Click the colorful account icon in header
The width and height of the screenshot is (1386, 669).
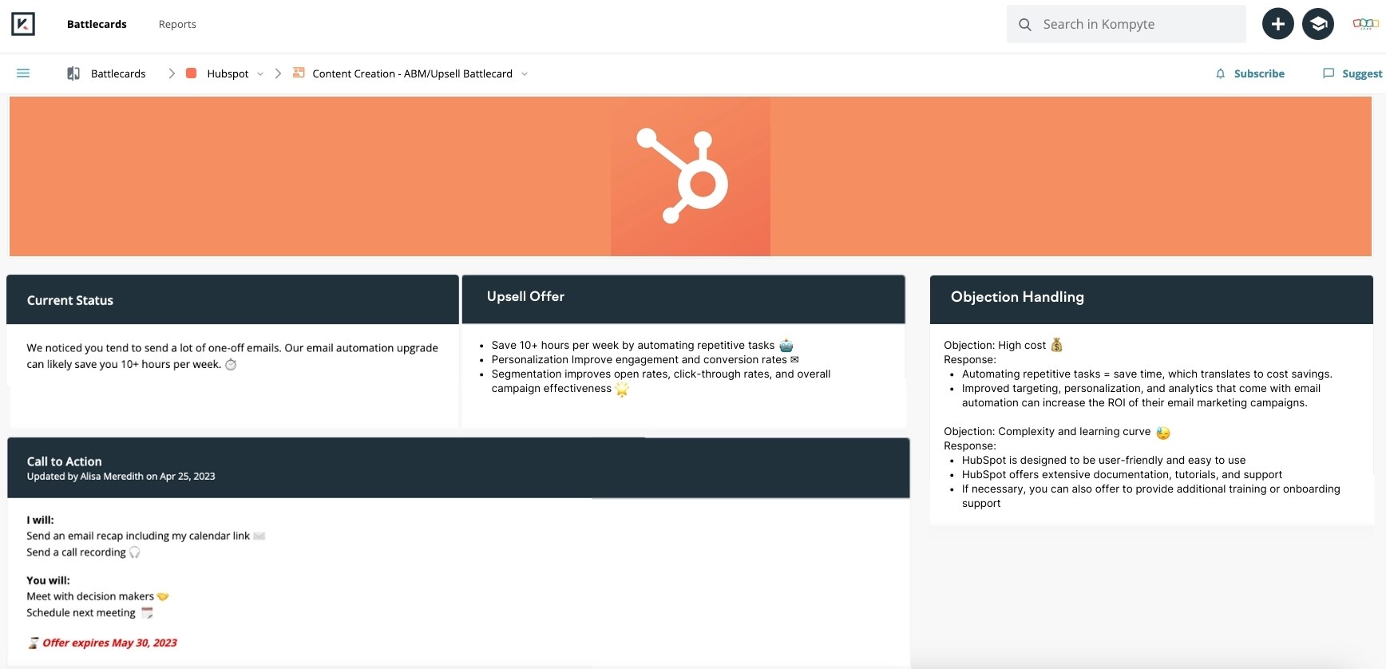pos(1365,24)
